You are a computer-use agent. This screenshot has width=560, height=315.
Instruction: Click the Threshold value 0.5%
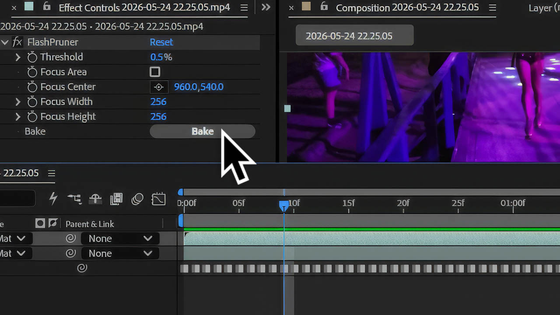click(x=161, y=57)
